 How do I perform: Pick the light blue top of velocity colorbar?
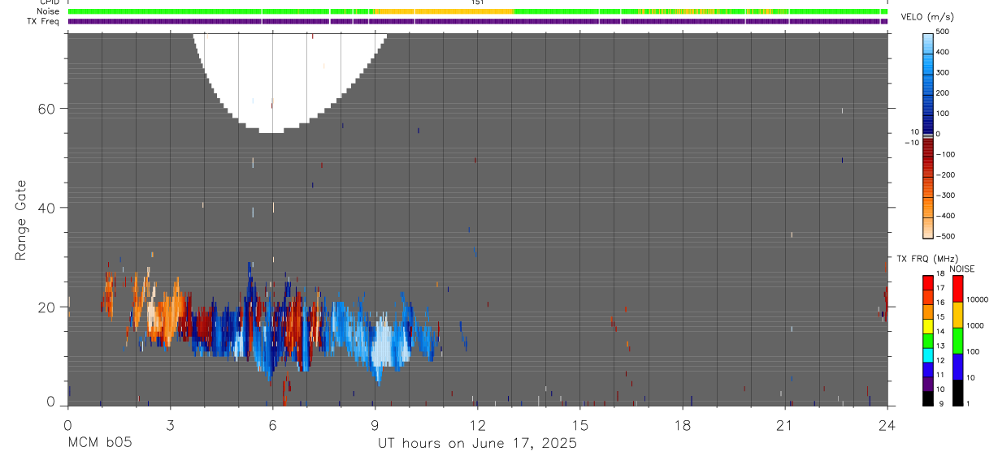point(928,42)
